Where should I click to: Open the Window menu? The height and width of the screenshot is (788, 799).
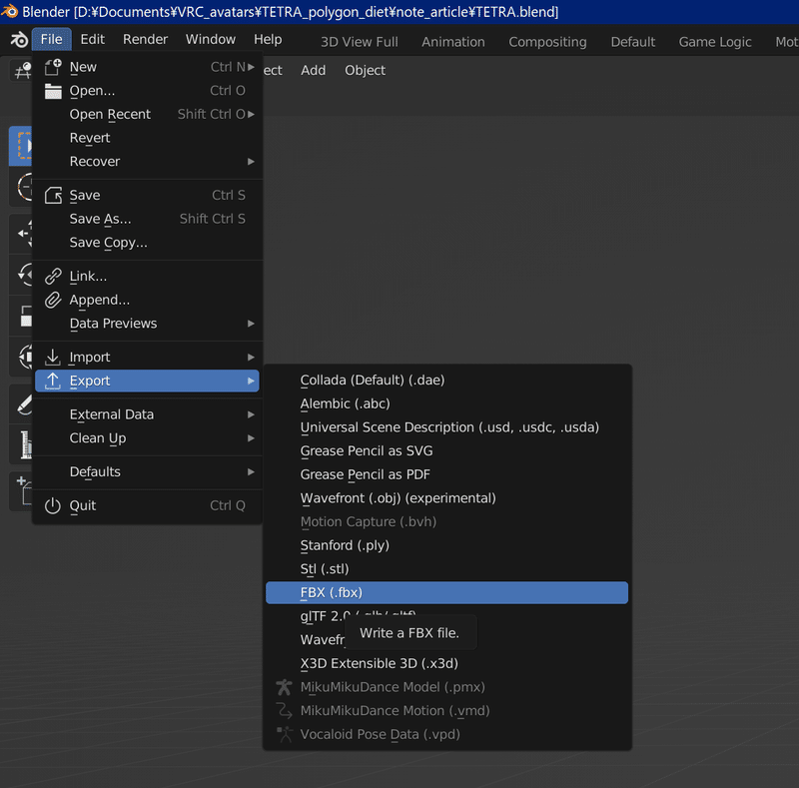click(211, 39)
